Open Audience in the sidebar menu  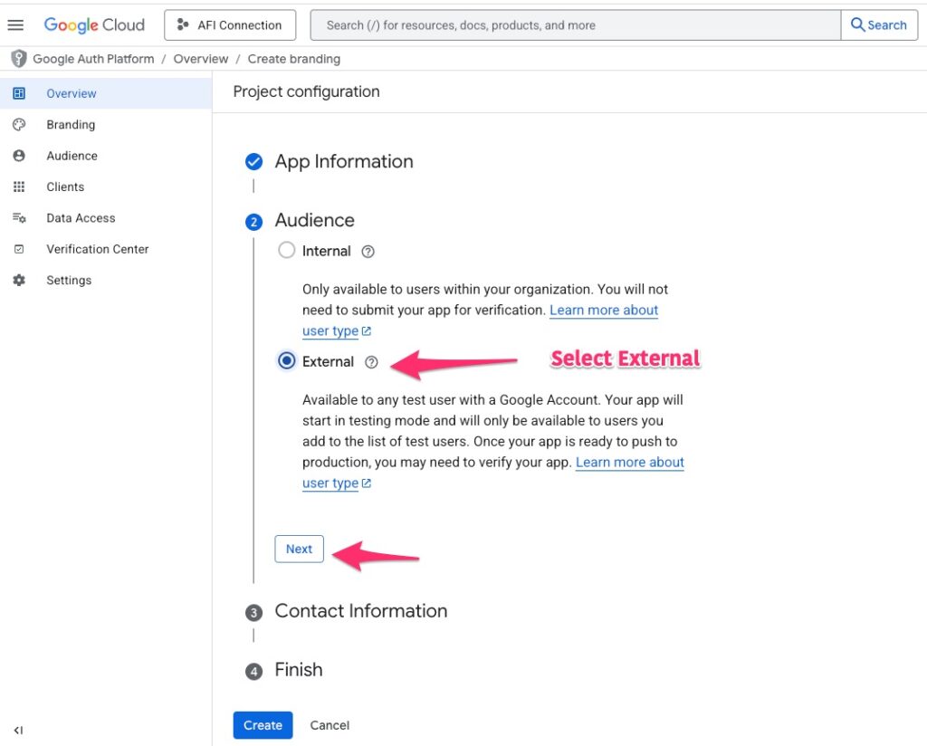pyautogui.click(x=72, y=156)
